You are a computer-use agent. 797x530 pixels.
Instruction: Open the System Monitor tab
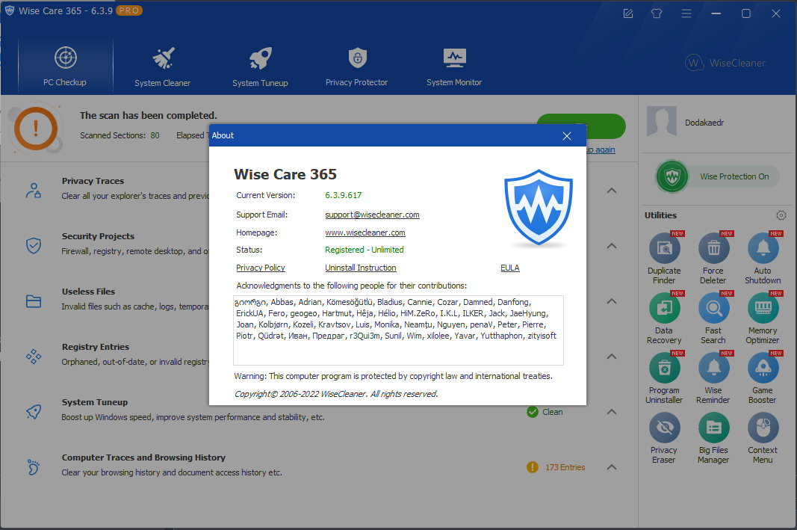click(x=454, y=66)
